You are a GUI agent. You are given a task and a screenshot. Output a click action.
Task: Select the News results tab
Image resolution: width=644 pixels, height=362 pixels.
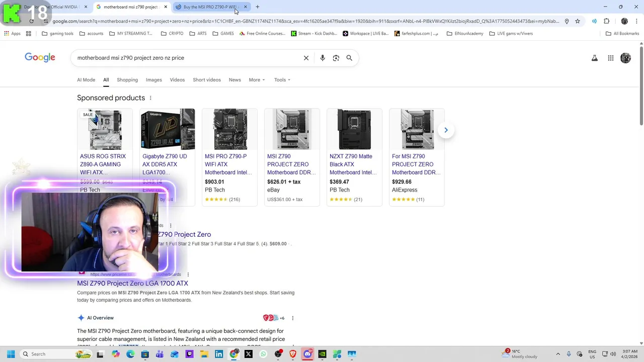235,80
